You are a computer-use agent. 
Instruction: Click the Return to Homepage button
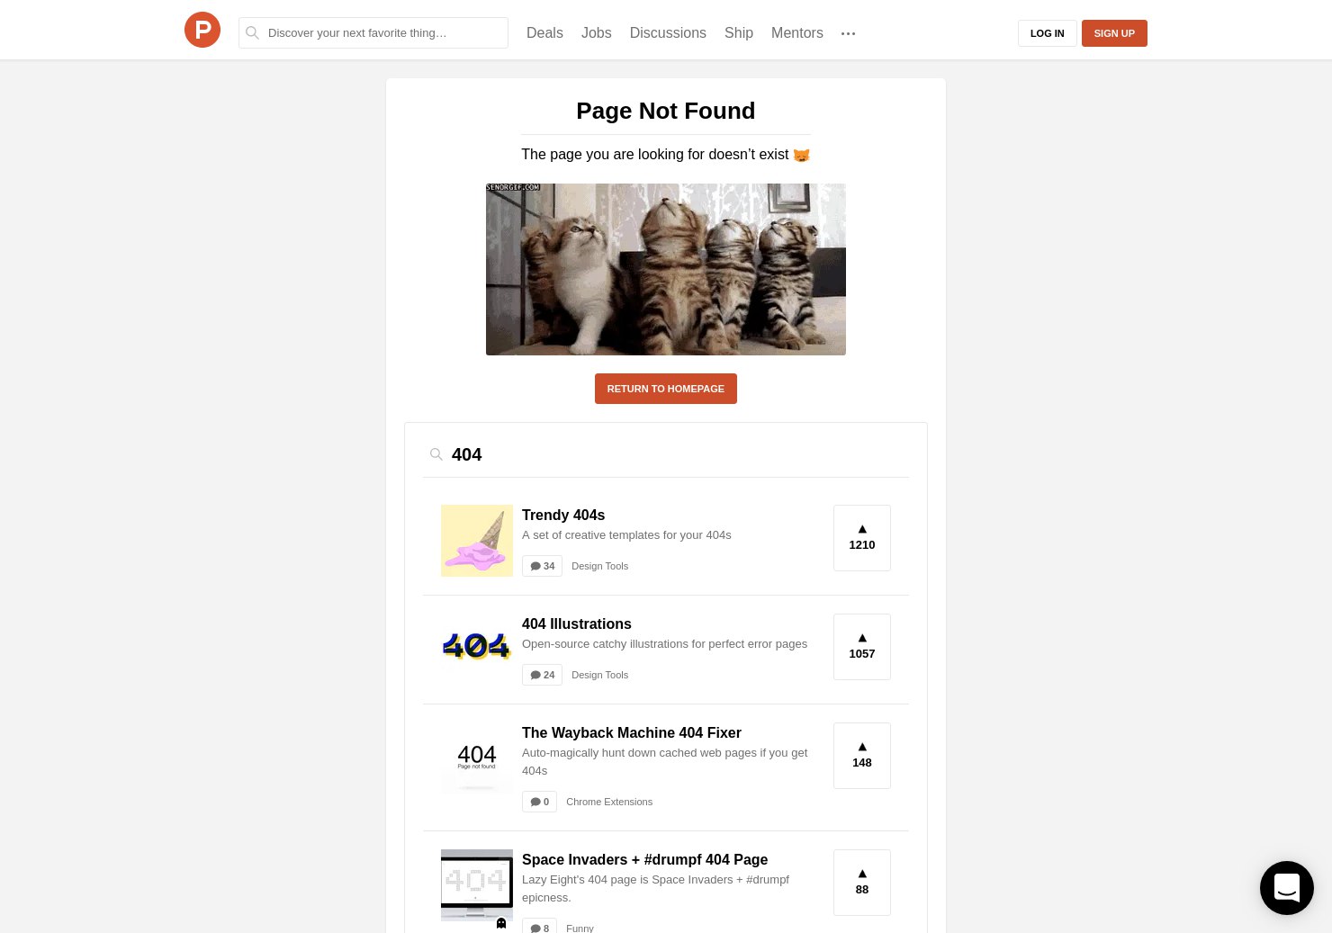pos(666,389)
